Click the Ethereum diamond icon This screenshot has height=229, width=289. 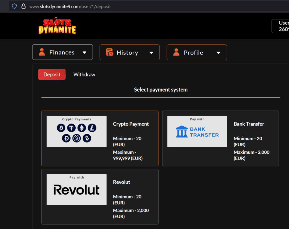[82, 128]
